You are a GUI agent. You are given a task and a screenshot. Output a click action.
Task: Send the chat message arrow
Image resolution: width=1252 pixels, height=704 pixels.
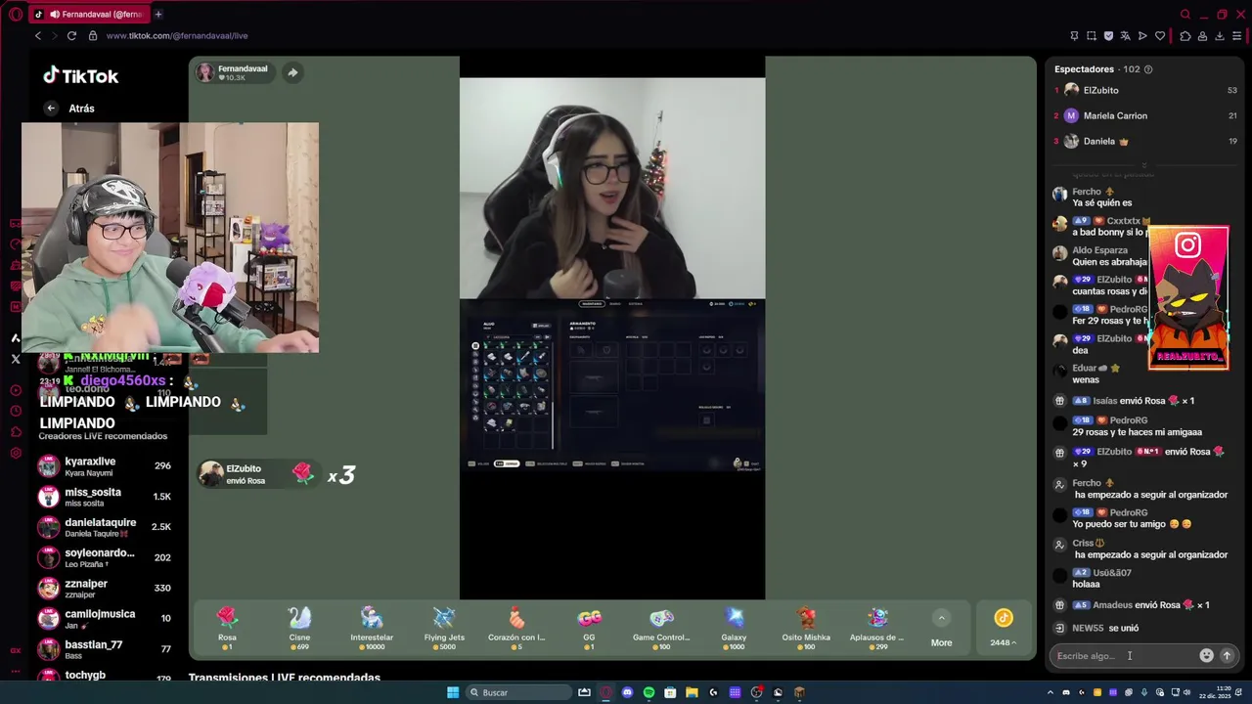pyautogui.click(x=1227, y=656)
